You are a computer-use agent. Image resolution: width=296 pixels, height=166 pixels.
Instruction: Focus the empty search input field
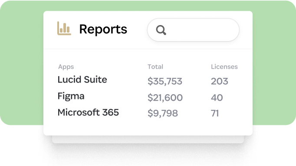coord(193,30)
